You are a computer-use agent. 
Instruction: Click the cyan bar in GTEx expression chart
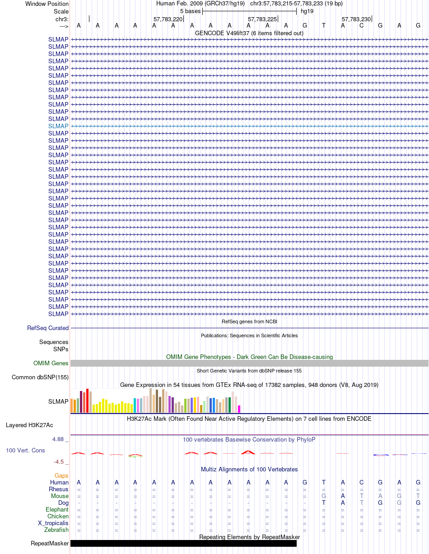pos(135,405)
